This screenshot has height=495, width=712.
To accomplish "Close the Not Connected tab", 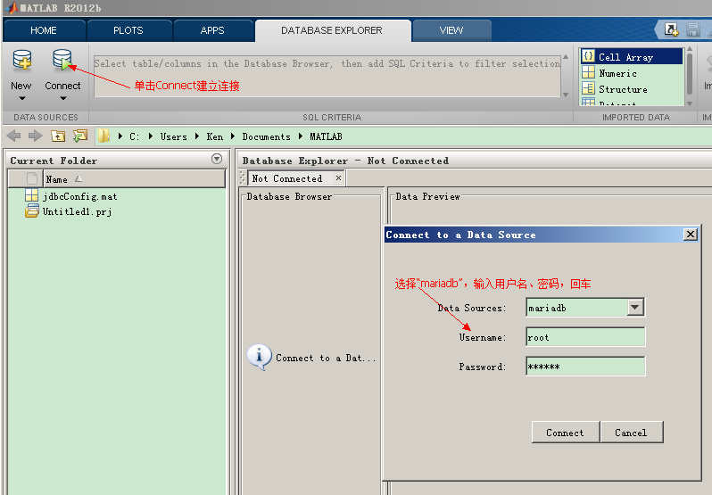I will [x=338, y=177].
